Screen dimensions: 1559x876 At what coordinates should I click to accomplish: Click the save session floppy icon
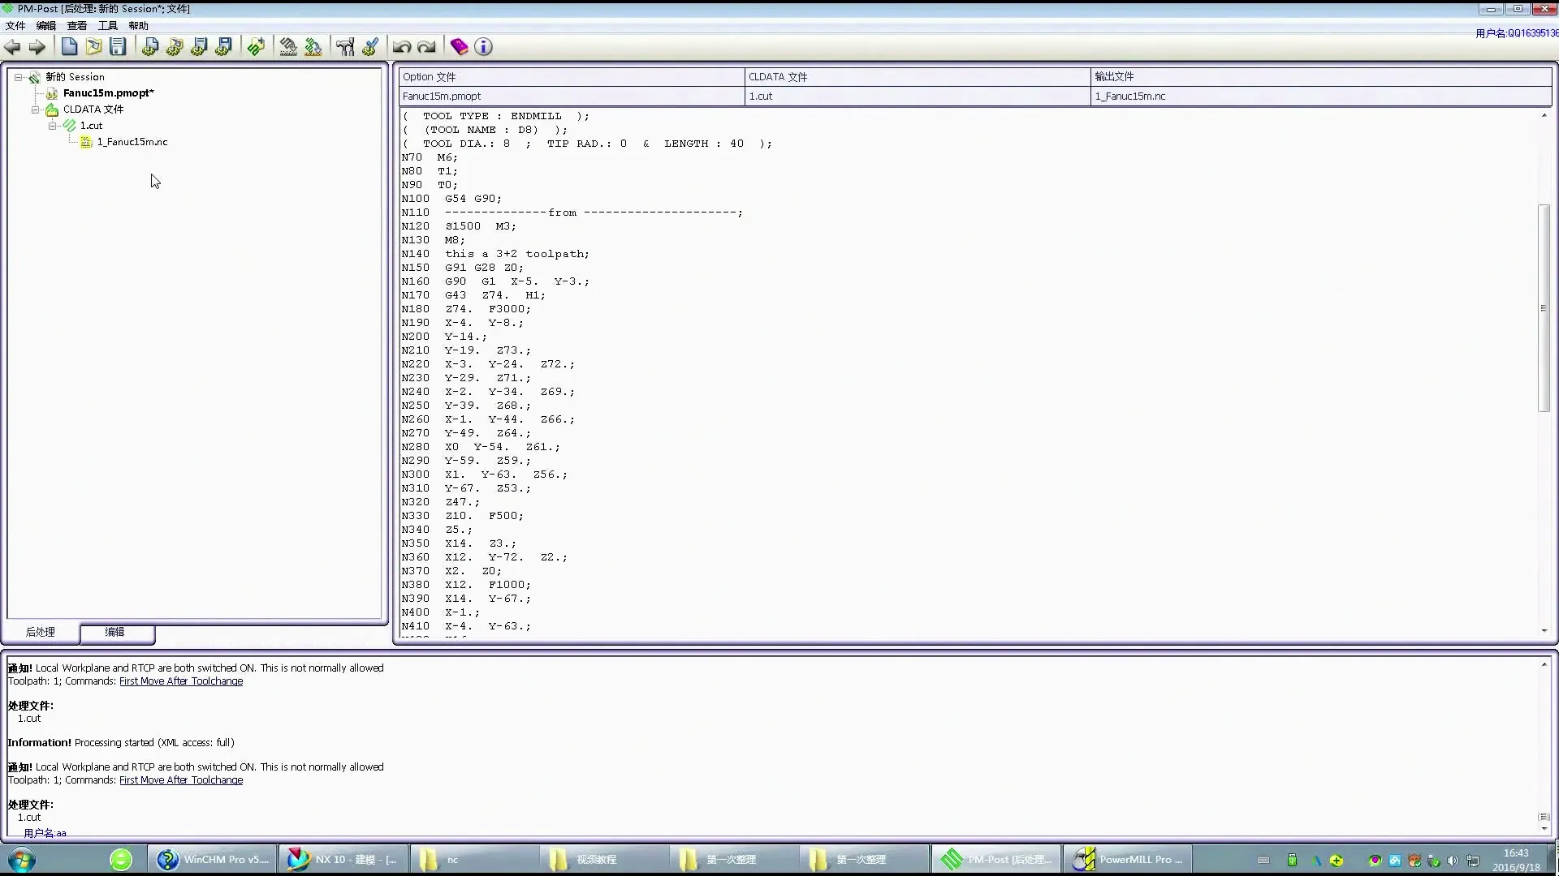pyautogui.click(x=119, y=47)
